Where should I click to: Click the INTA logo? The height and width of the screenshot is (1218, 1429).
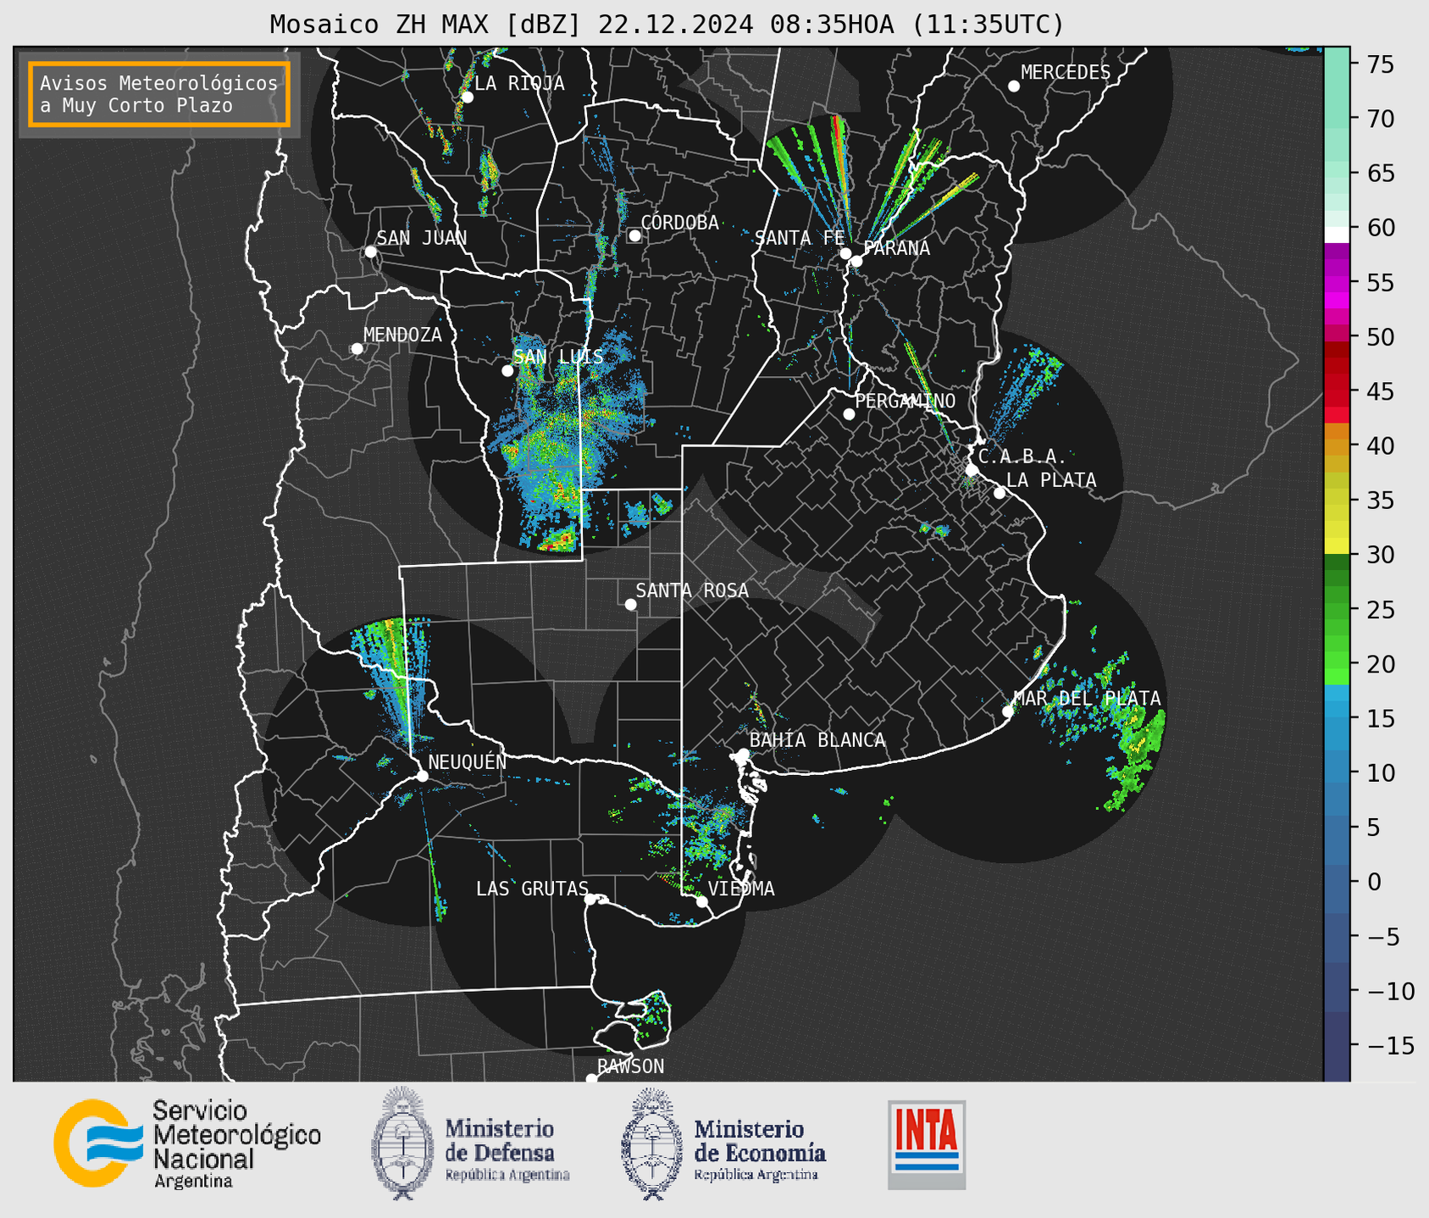click(927, 1144)
